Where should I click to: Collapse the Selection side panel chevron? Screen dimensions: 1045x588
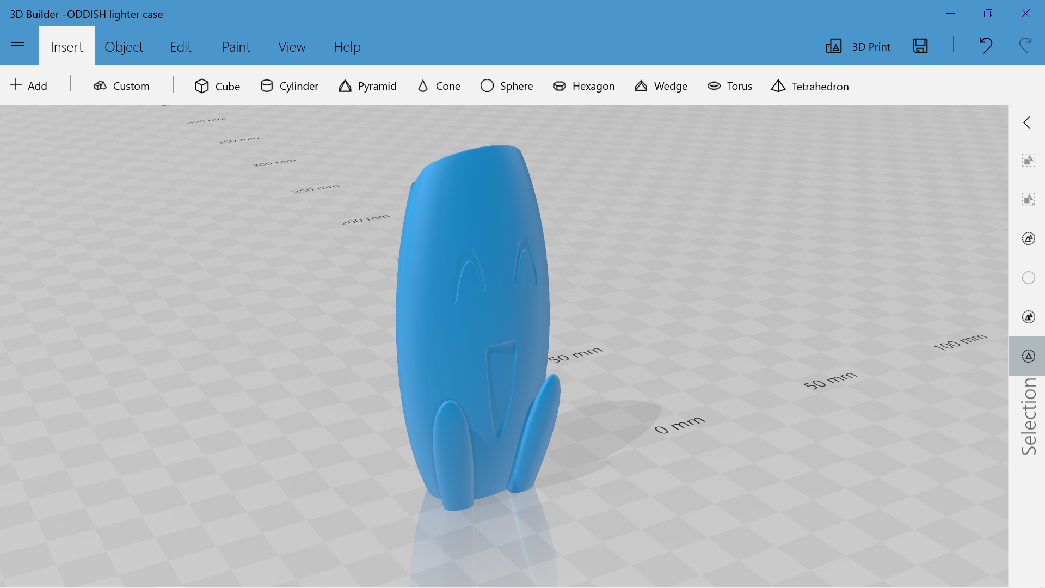click(x=1027, y=122)
